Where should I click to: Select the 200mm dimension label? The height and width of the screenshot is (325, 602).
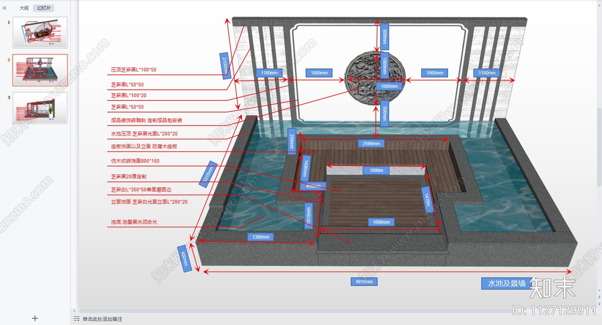pyautogui.click(x=292, y=141)
